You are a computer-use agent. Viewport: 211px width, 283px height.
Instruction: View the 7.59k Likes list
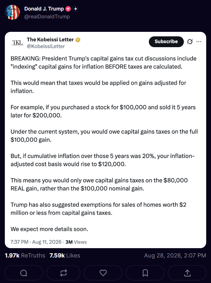pyautogui.click(x=65, y=255)
